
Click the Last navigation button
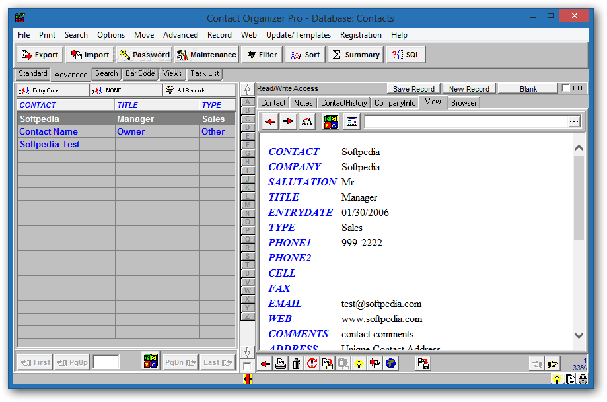click(x=217, y=362)
